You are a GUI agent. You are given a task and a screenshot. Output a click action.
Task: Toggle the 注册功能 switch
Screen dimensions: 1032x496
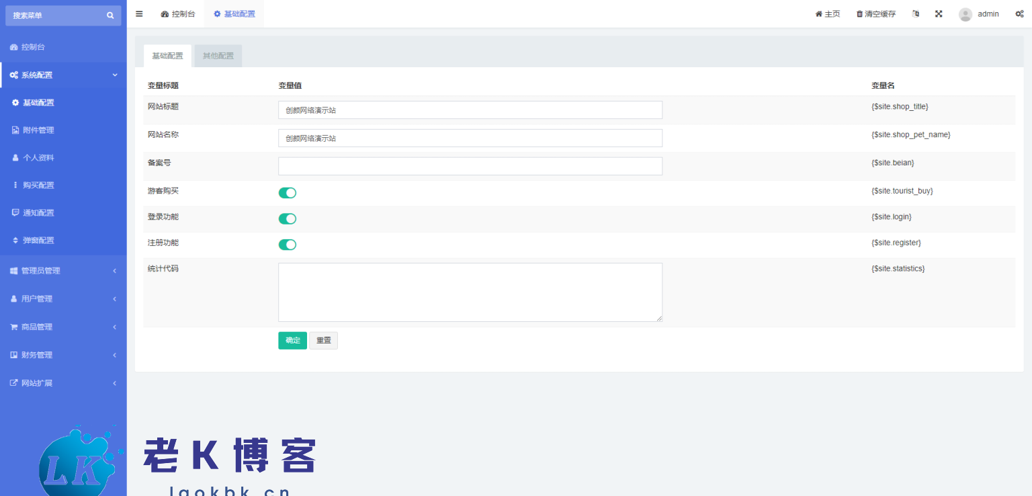tap(288, 245)
